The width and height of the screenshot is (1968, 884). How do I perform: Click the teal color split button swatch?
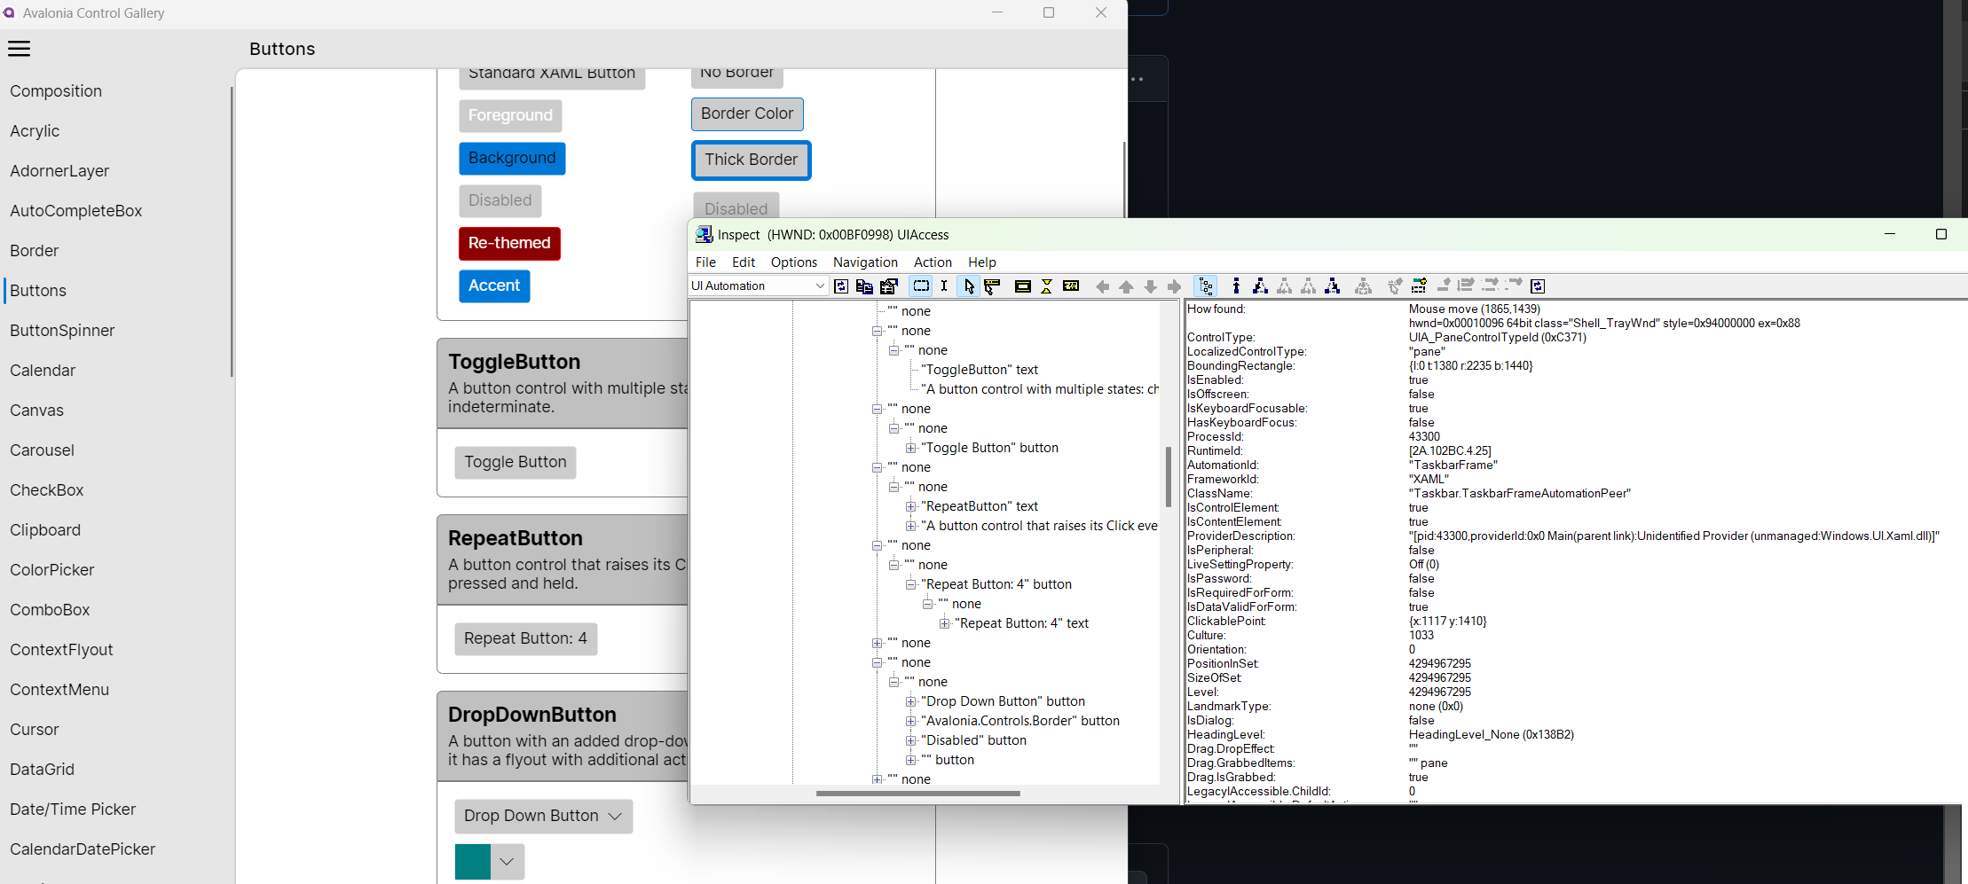pyautogui.click(x=472, y=861)
